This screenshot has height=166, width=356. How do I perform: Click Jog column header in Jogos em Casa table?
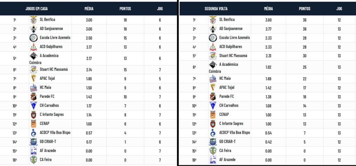pyautogui.click(x=160, y=9)
